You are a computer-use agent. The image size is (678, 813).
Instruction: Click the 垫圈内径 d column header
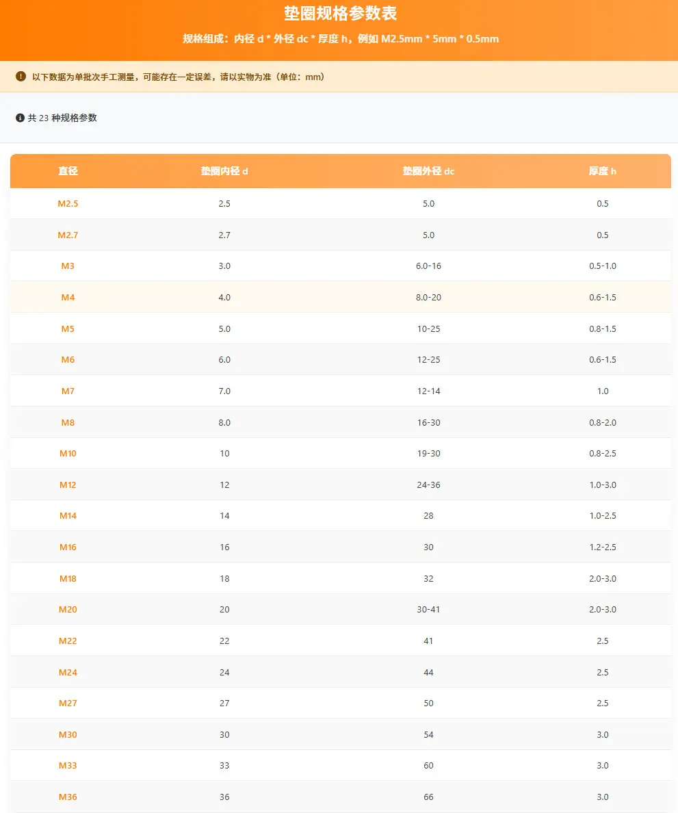coord(224,170)
